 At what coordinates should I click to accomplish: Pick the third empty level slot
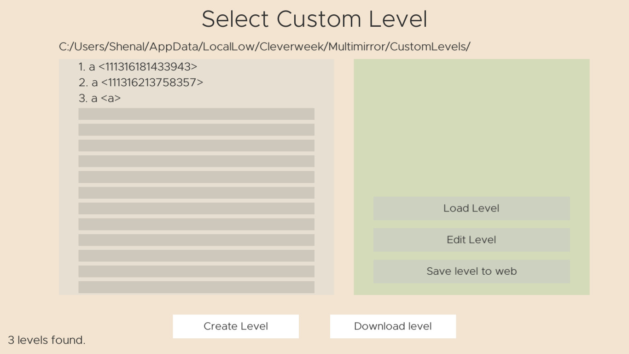point(196,145)
